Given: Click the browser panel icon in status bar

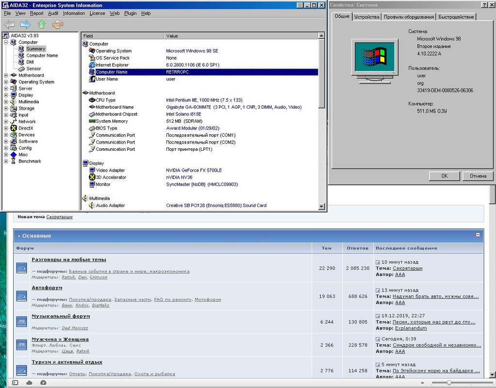Looking at the screenshot, I should (x=15, y=383).
